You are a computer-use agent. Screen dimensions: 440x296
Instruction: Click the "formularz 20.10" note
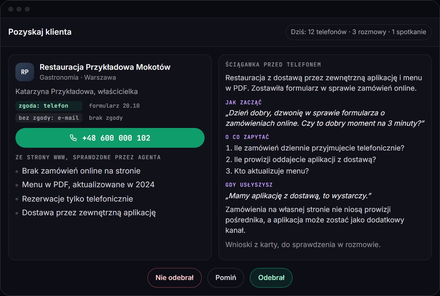[x=114, y=106]
